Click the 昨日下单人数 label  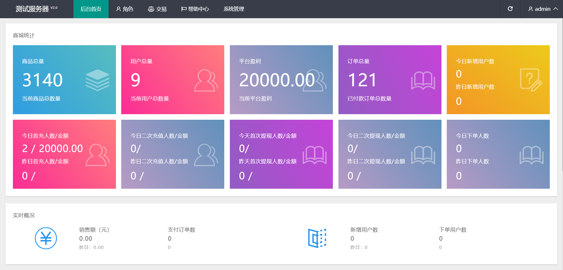click(x=473, y=161)
